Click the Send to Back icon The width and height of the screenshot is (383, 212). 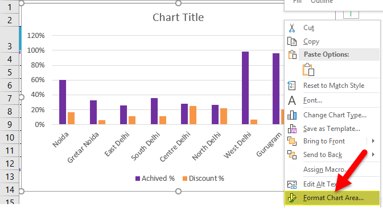[292, 155]
